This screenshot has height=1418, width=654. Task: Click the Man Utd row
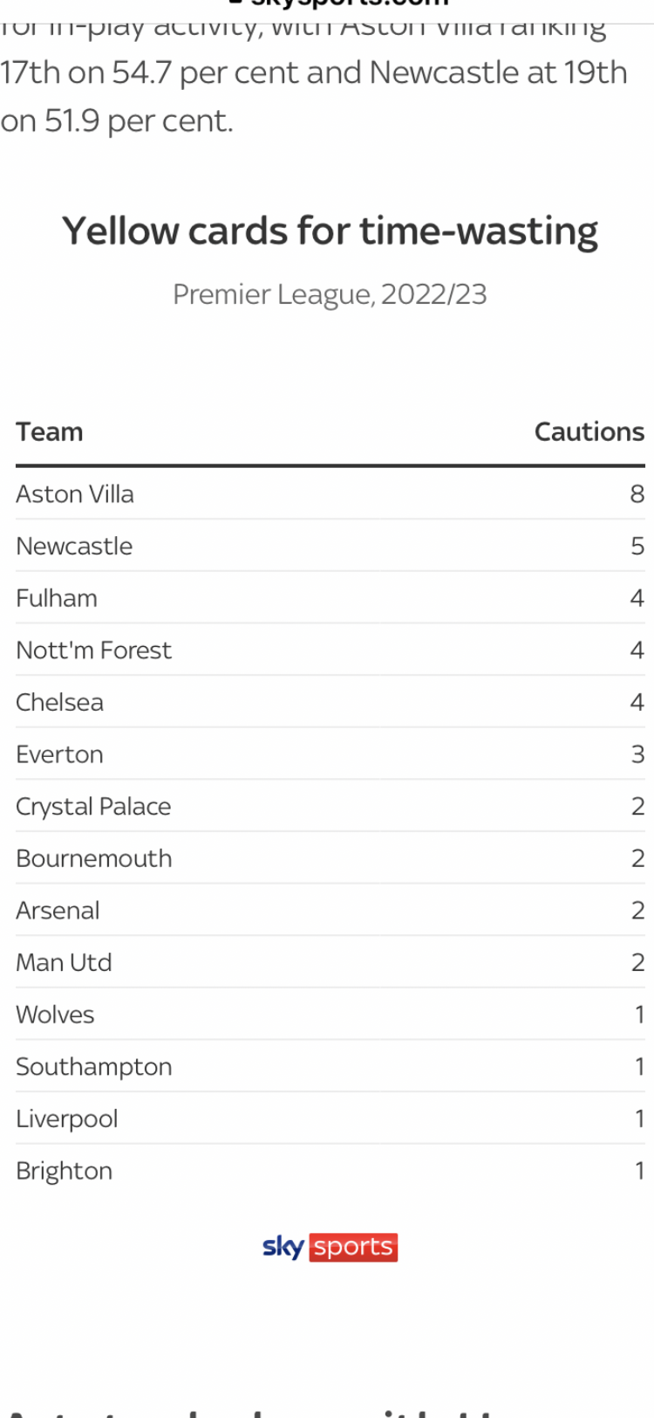(330, 962)
